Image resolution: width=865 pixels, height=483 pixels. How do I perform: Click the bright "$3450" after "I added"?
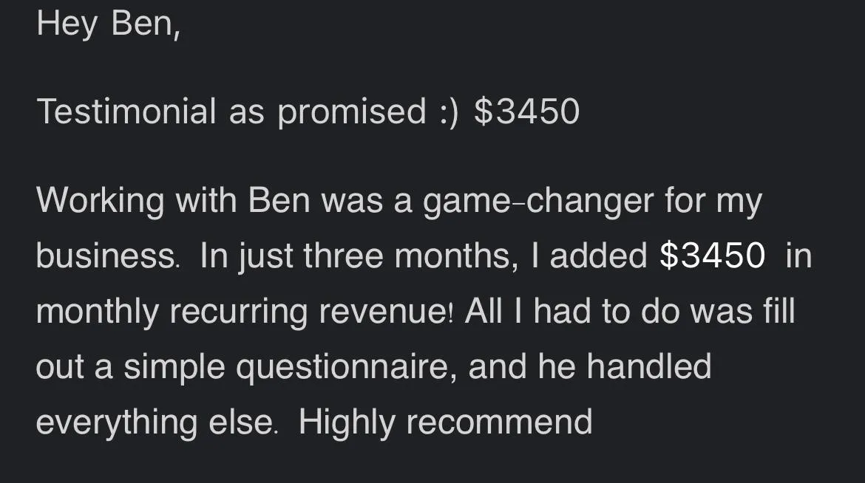712,256
